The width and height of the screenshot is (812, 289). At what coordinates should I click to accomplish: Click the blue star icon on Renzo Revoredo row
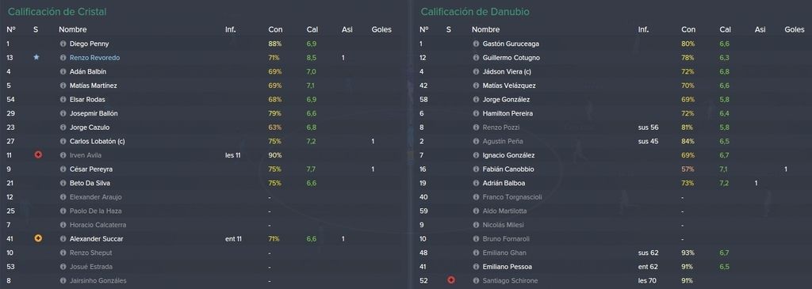coord(36,57)
